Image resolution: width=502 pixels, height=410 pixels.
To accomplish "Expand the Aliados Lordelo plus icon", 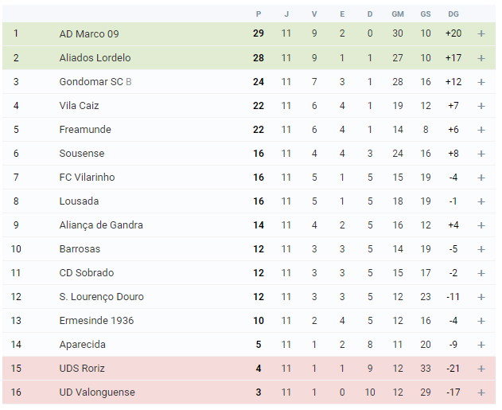I will [481, 58].
